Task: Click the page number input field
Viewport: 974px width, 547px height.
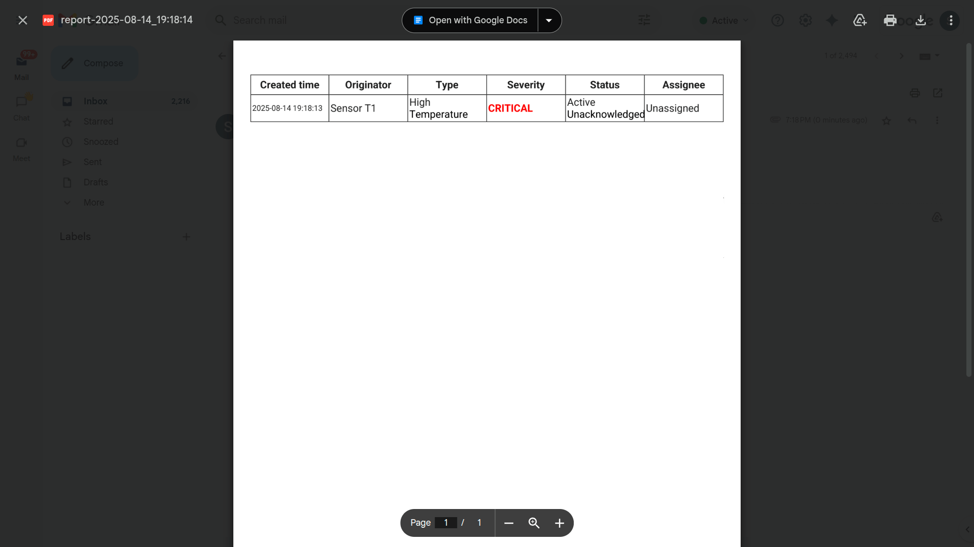Action: pos(446,523)
